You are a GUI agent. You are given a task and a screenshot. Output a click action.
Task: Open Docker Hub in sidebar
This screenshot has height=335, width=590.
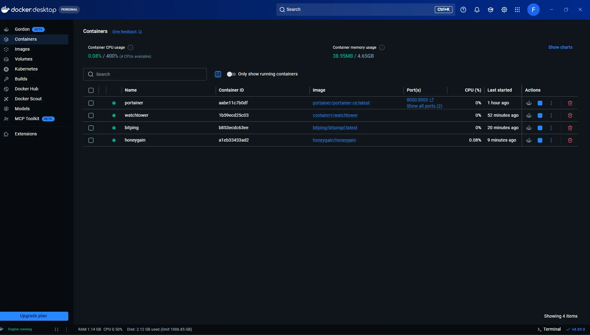click(34, 89)
